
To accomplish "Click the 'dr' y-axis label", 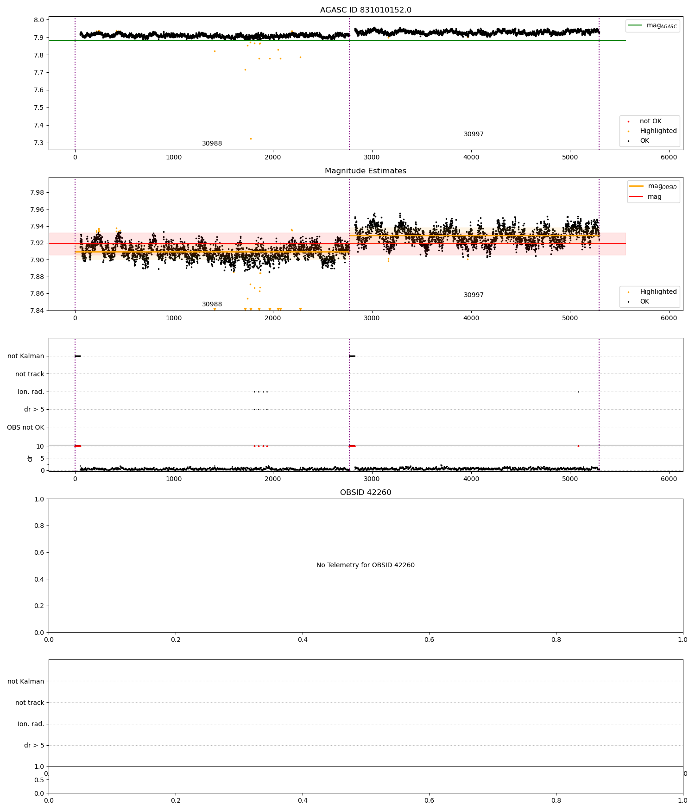I will (30, 458).
